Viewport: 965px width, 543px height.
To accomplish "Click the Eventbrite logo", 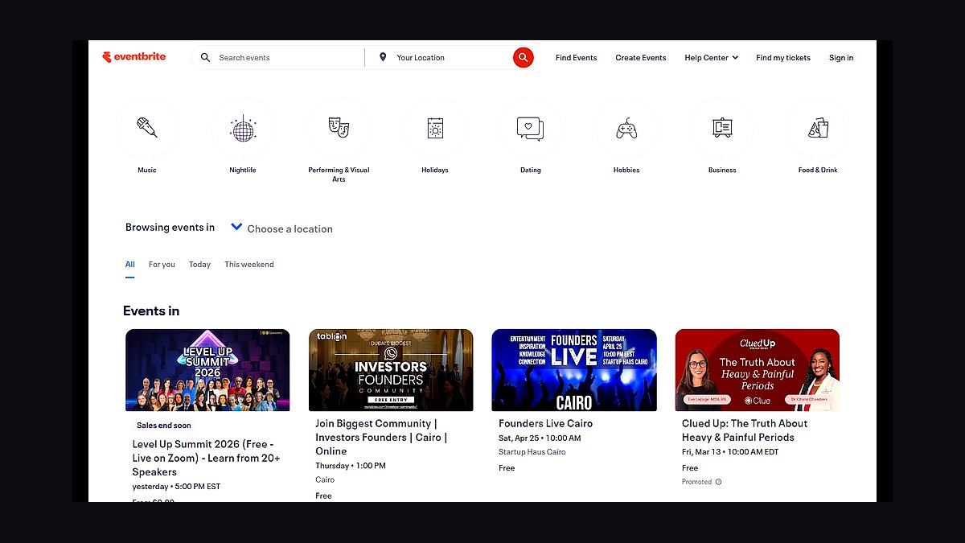I will tap(134, 57).
